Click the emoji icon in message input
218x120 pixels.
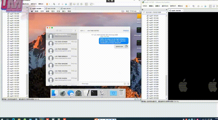pyautogui.click(x=125, y=84)
